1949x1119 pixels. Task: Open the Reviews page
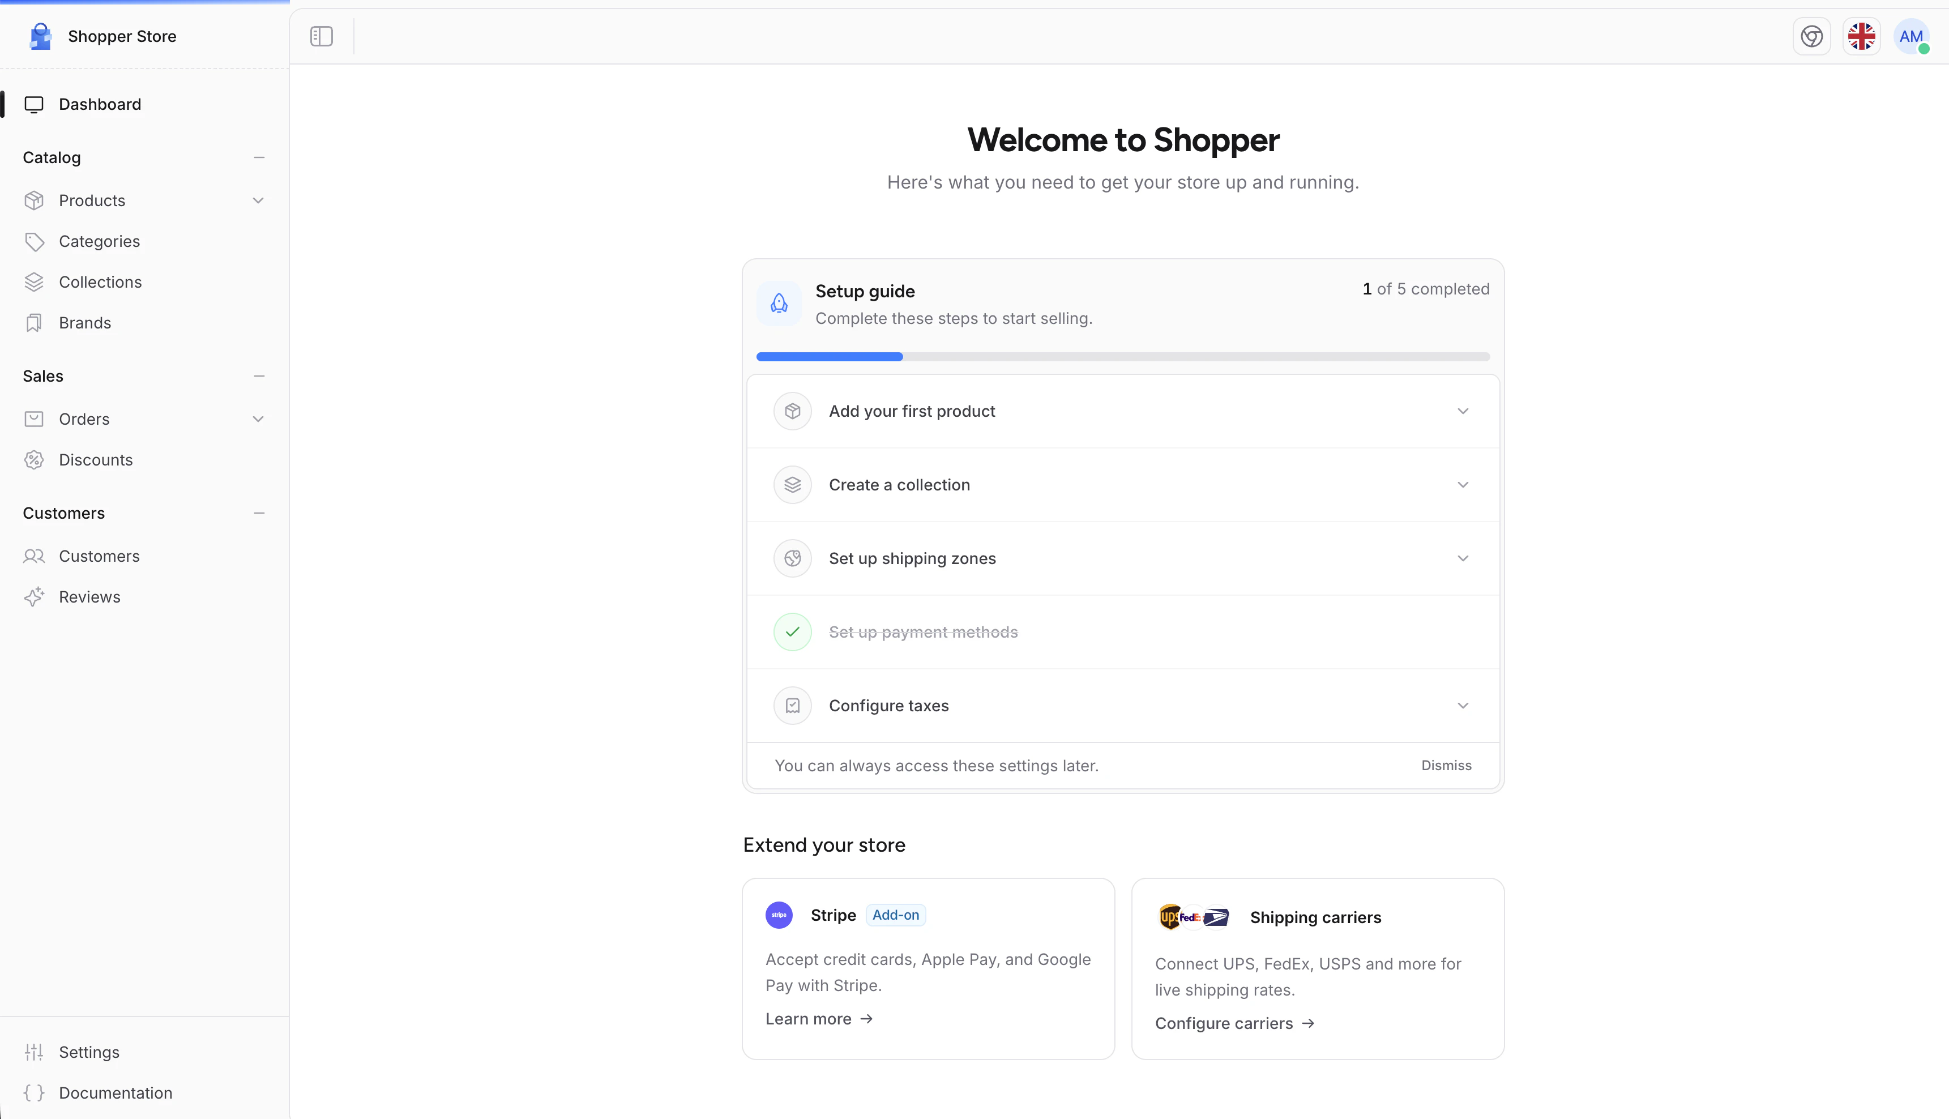[90, 596]
